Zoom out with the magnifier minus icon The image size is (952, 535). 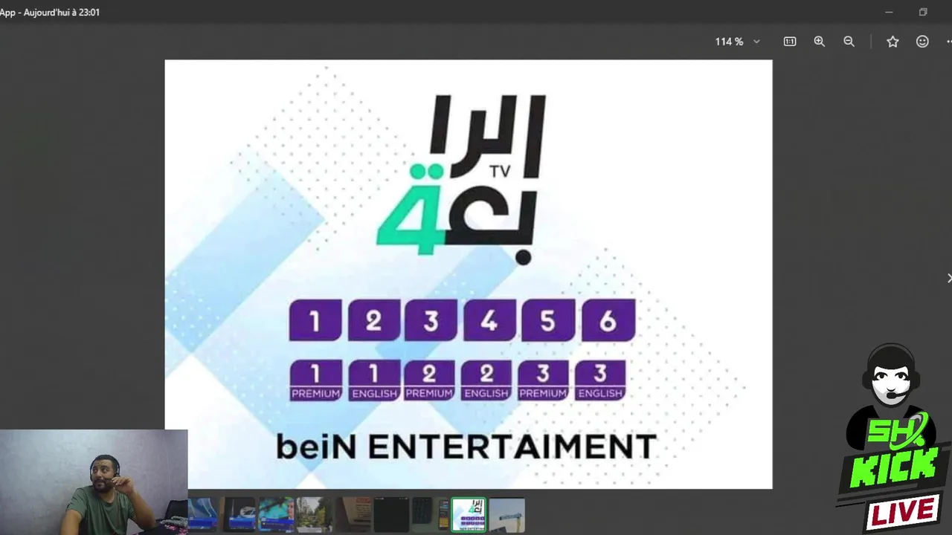coord(849,42)
